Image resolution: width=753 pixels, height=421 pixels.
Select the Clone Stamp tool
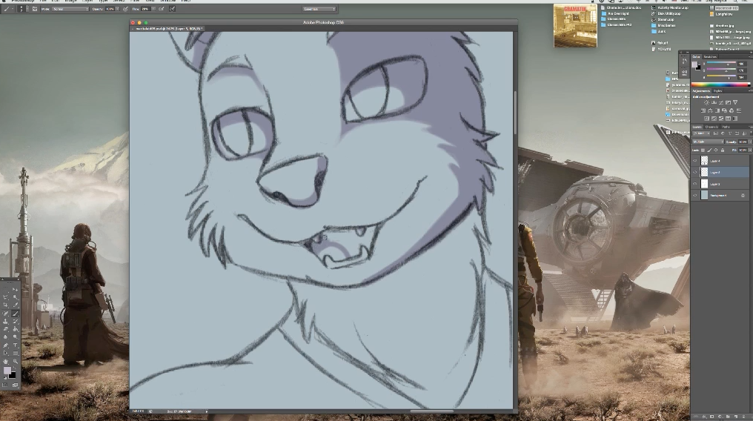point(5,321)
